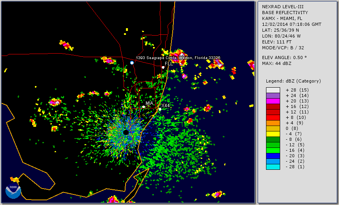Click the blue Weston address marker dot
Viewport: 339px width, 205px height.
(132, 63)
